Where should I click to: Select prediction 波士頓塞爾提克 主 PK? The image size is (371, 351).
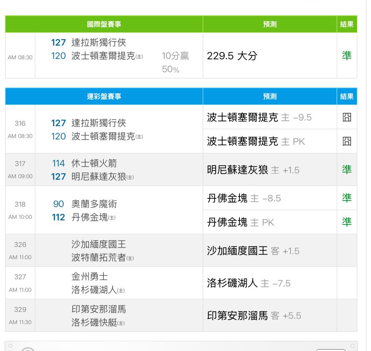pyautogui.click(x=256, y=141)
